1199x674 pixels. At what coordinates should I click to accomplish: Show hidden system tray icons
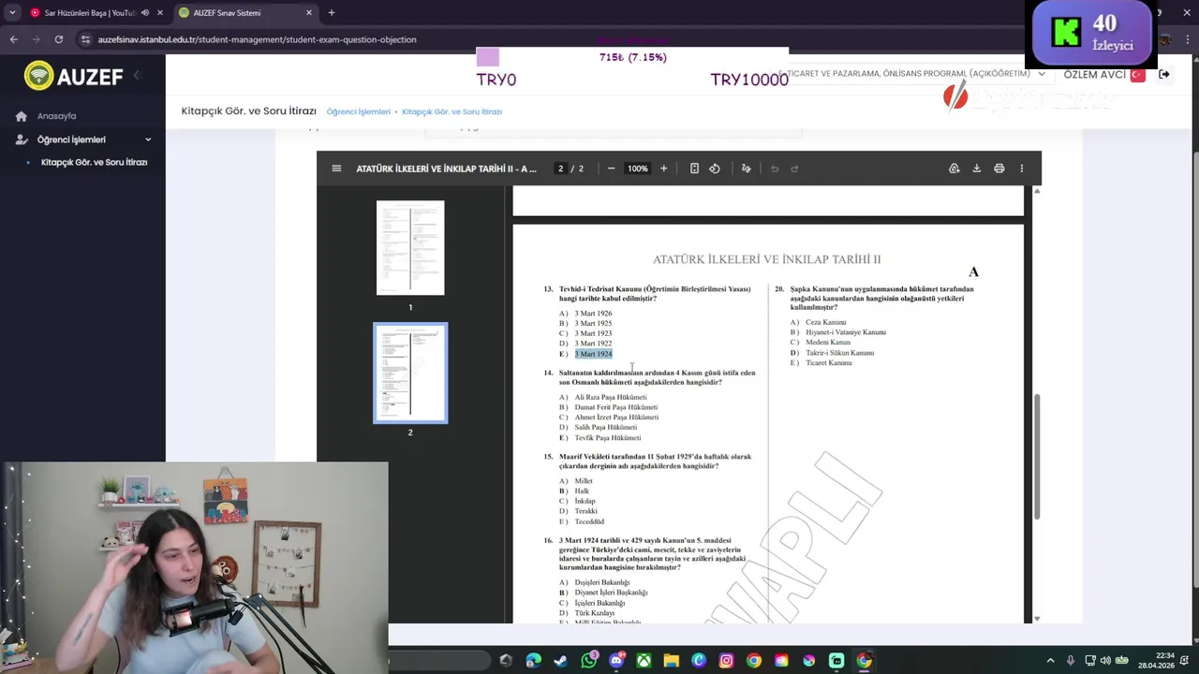click(1050, 660)
